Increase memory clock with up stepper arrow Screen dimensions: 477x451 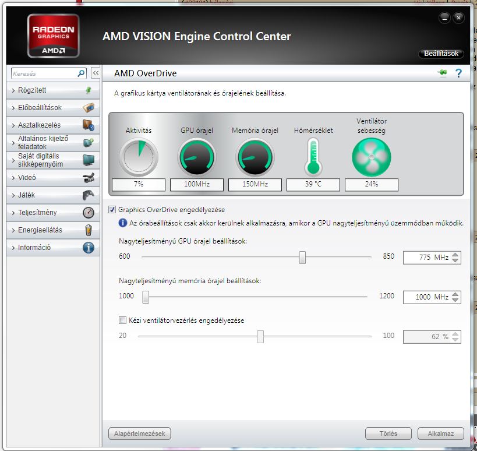click(x=455, y=294)
